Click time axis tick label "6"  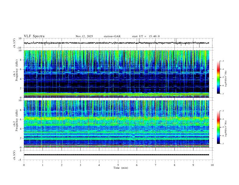pyautogui.click(x=137, y=165)
